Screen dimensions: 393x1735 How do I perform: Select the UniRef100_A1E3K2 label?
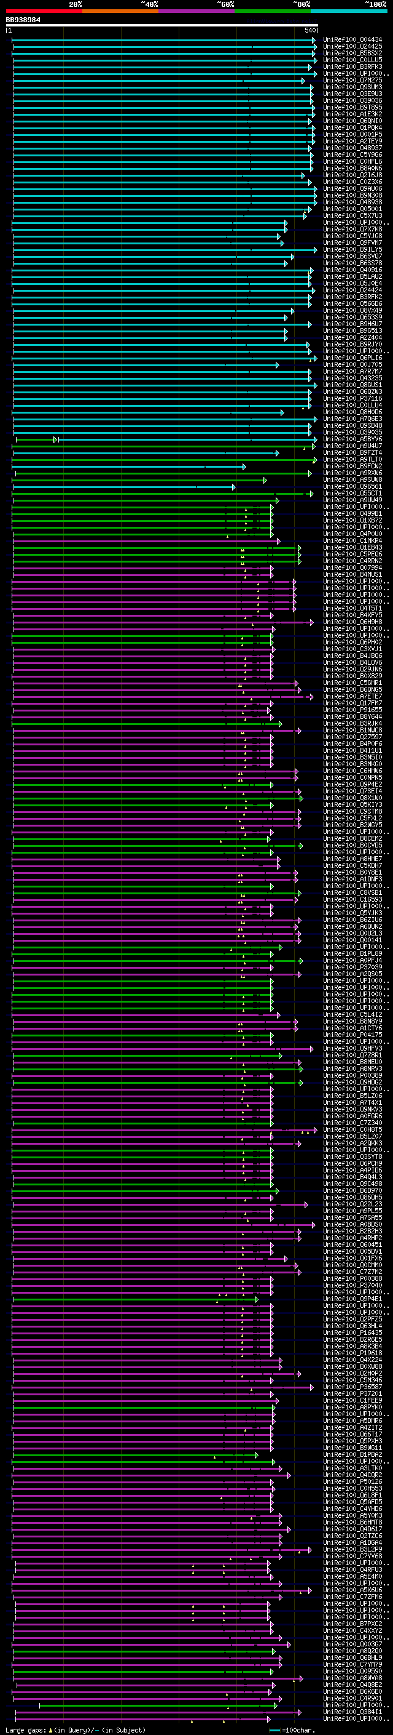click(352, 114)
